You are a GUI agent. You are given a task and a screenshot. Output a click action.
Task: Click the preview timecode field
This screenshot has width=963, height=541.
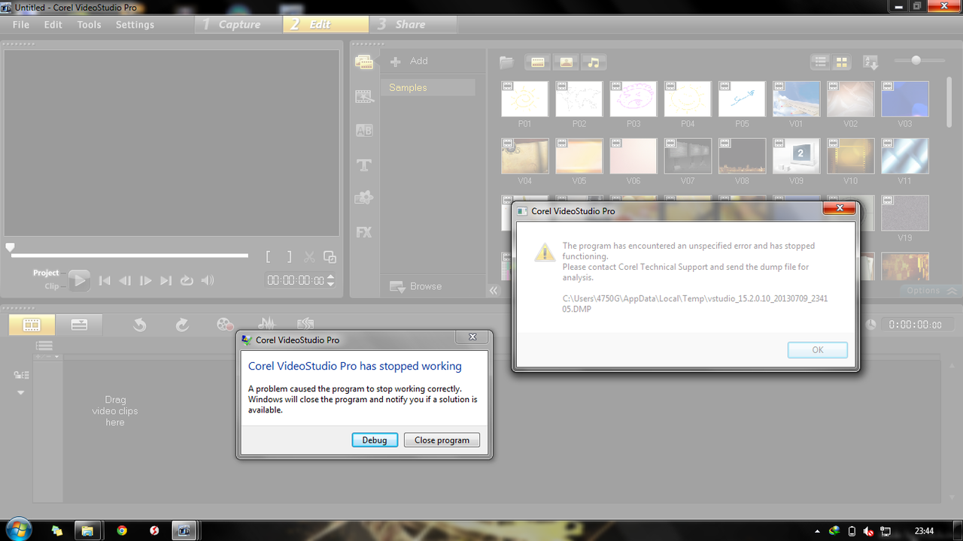pos(296,280)
